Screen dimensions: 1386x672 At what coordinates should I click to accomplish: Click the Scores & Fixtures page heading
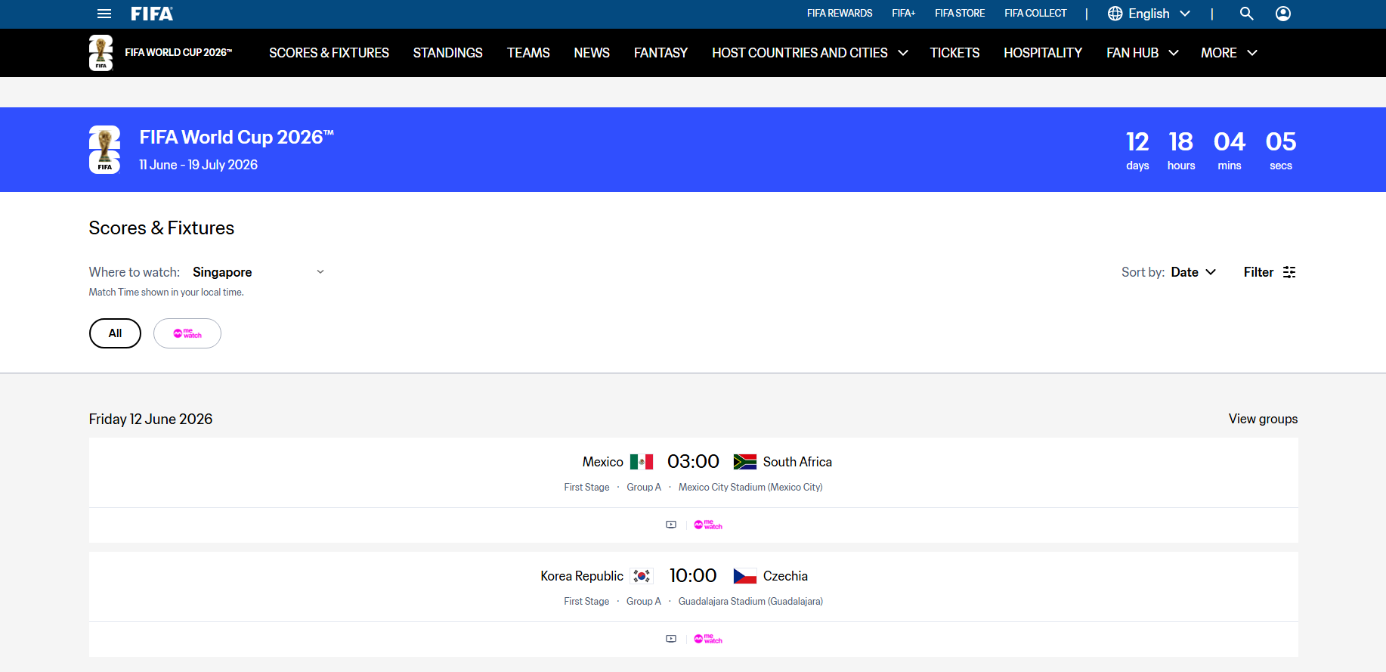162,228
